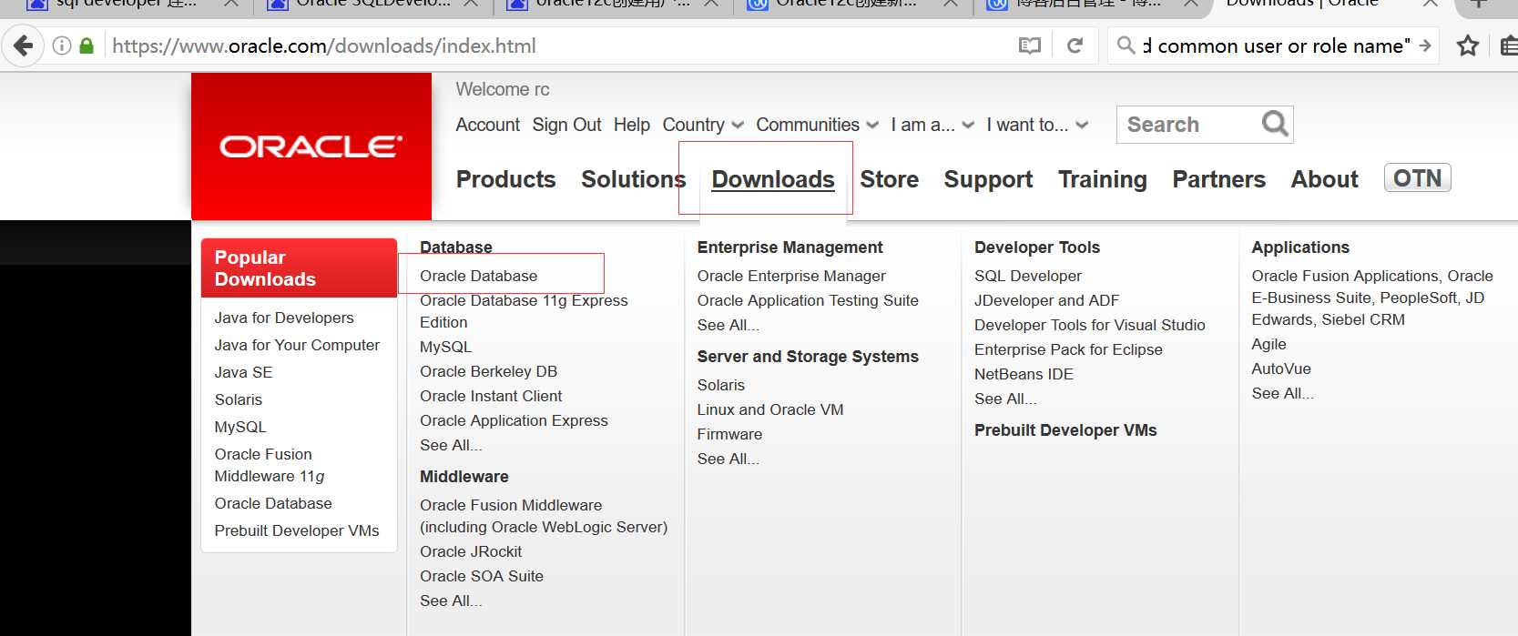Image resolution: width=1518 pixels, height=636 pixels.
Task: Open Solaris under Server and Storage Systems
Action: pos(721,385)
